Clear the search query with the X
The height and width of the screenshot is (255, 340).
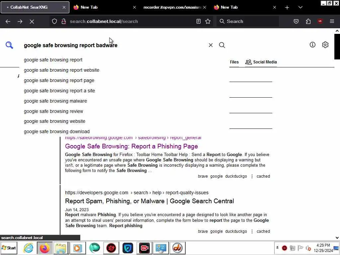pos(211,45)
